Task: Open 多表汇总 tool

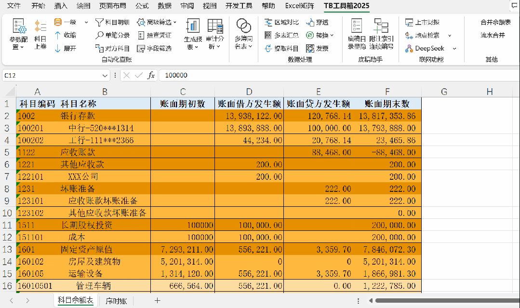Action: (x=281, y=35)
